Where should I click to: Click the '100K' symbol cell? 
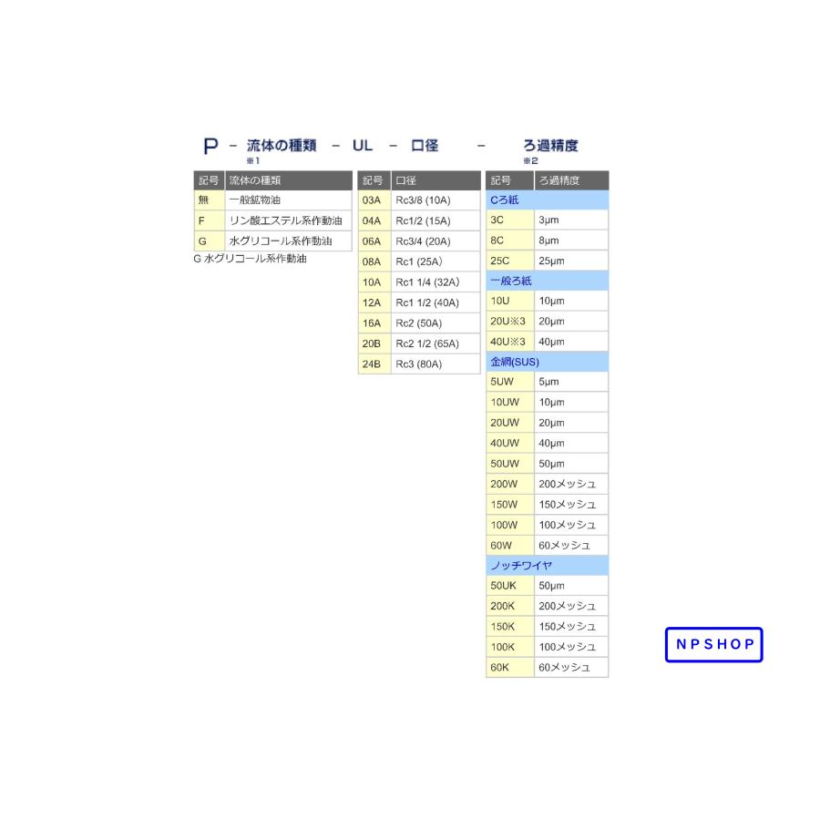510,647
